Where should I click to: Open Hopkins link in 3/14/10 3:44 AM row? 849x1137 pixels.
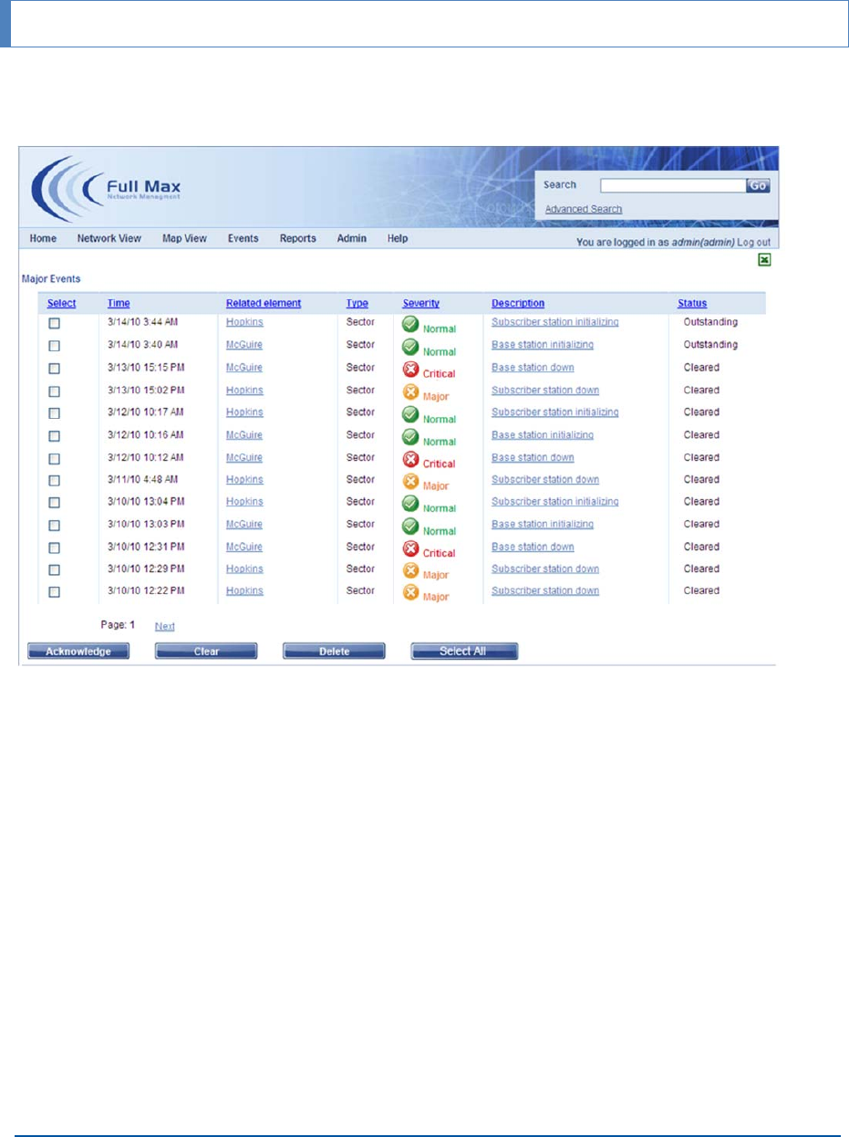tap(244, 322)
